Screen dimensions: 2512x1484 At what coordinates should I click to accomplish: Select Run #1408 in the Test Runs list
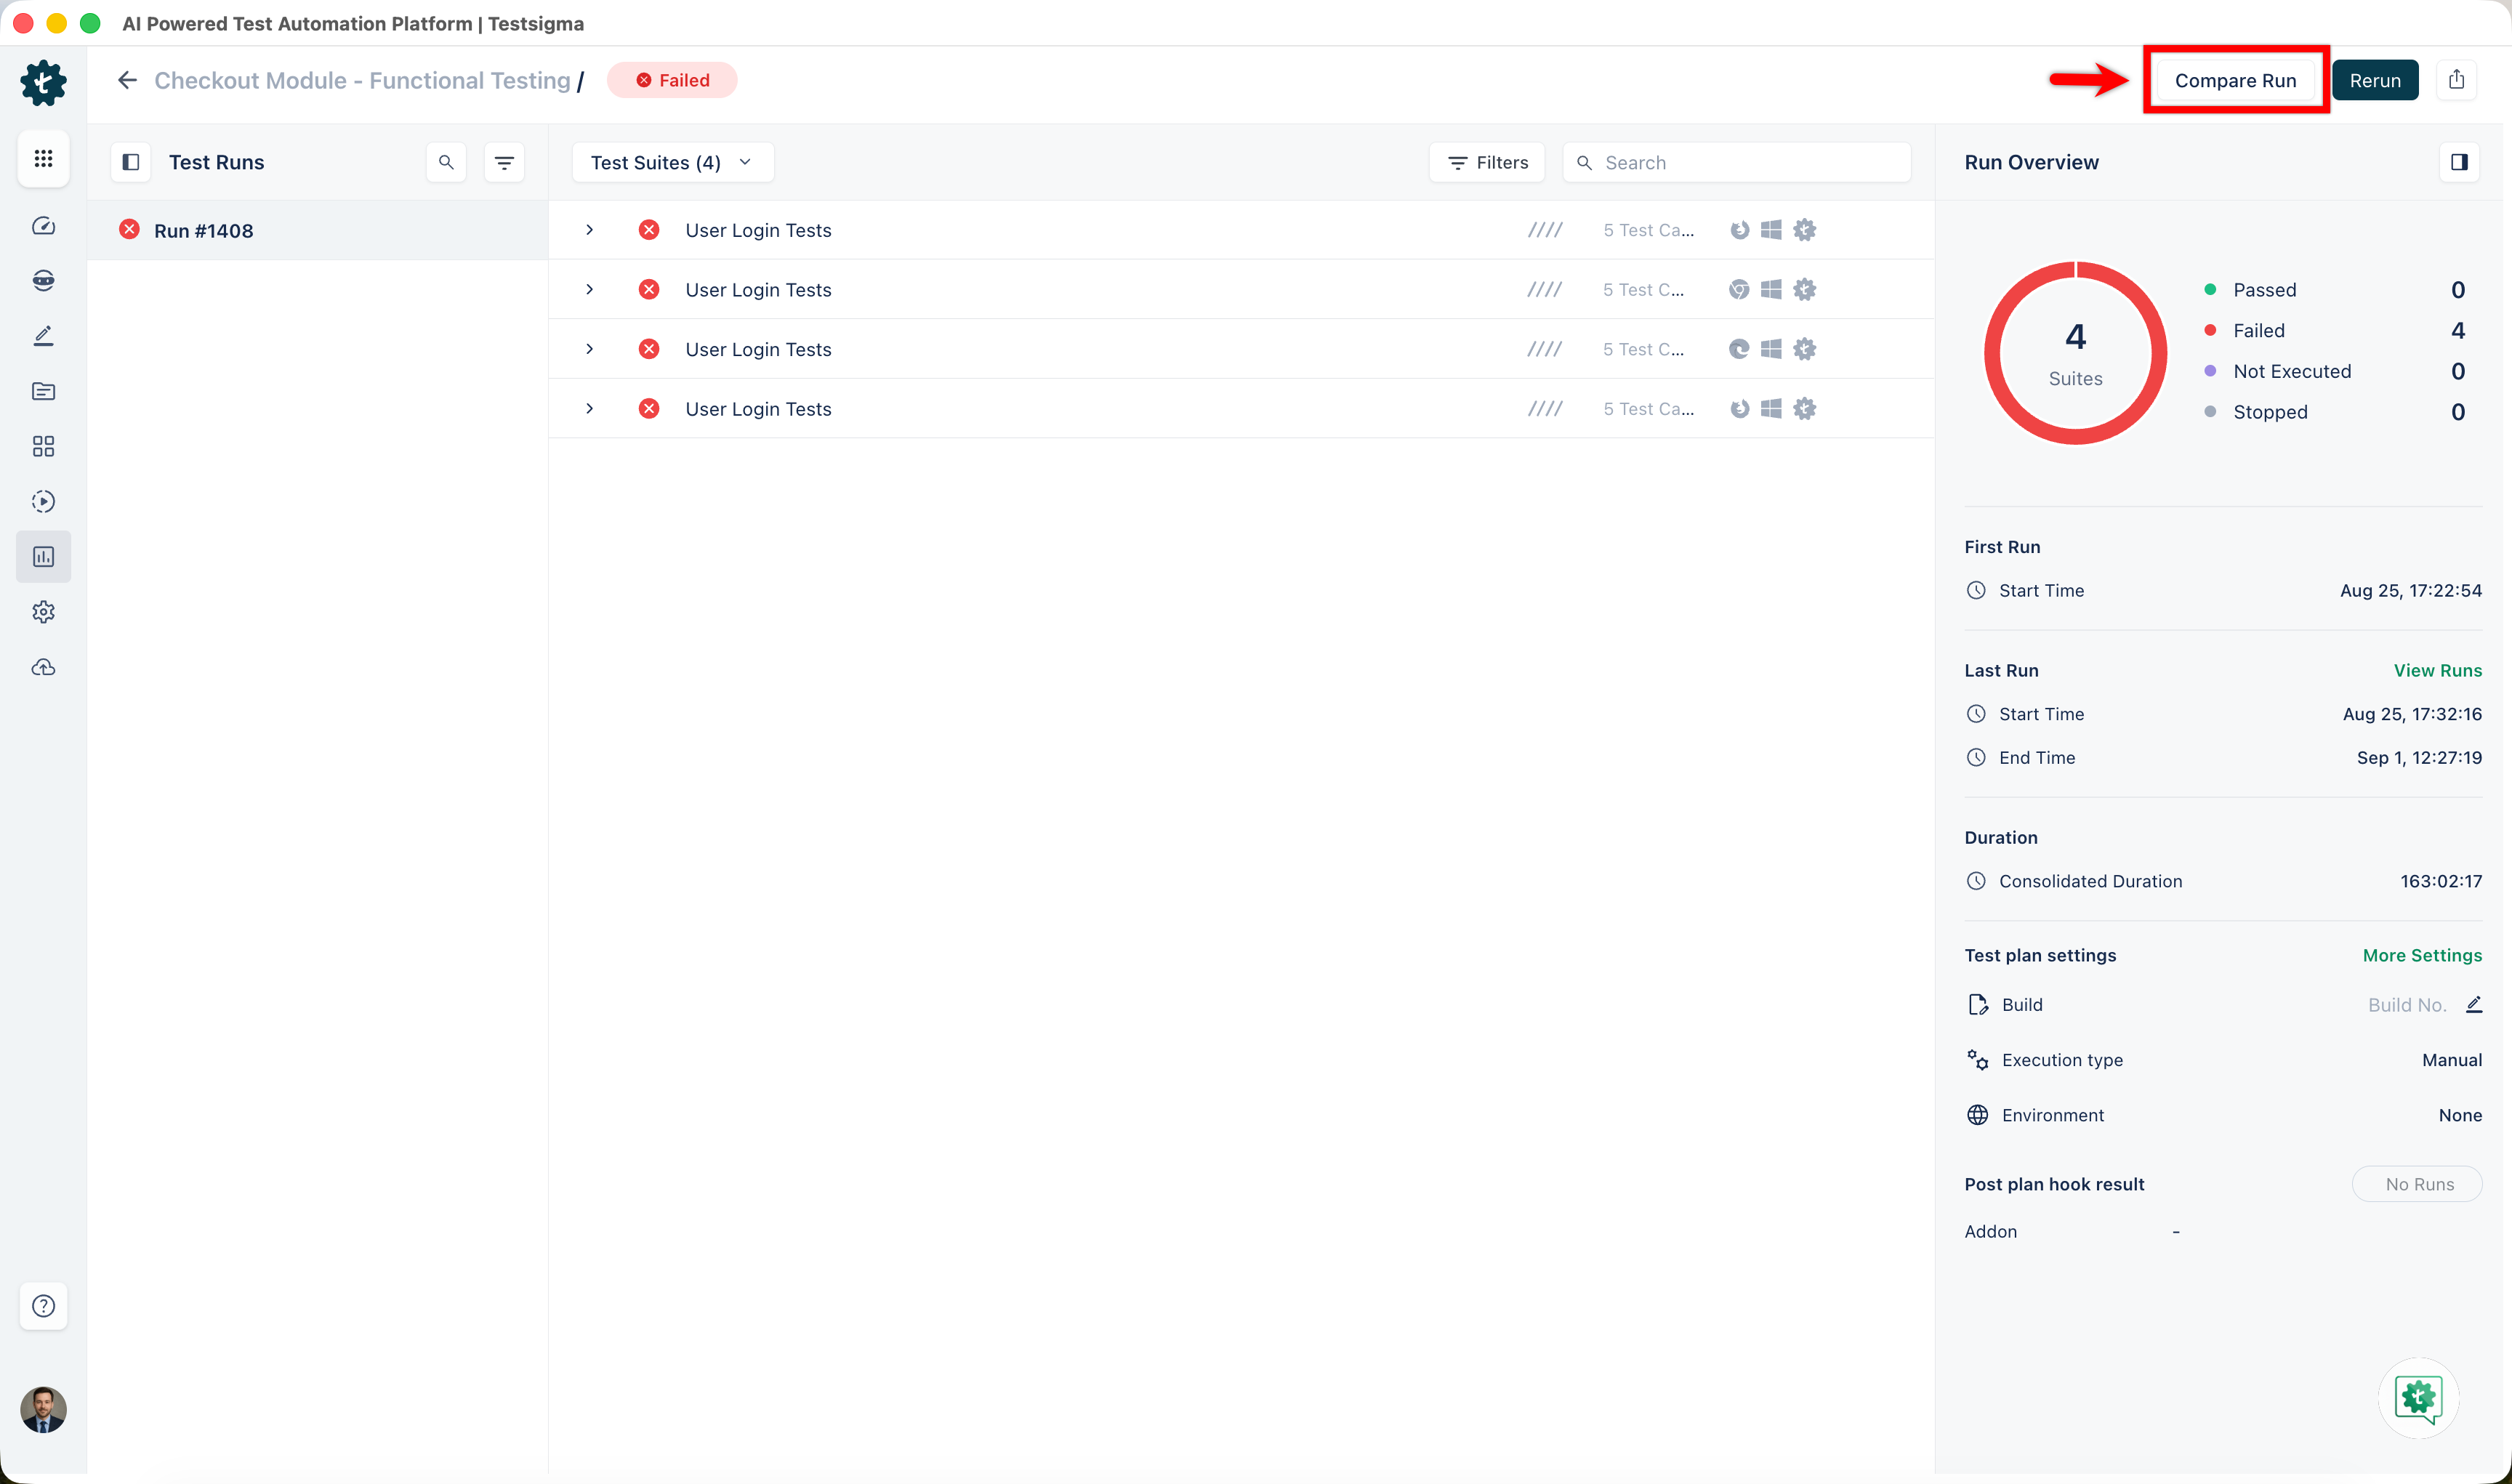coord(318,230)
